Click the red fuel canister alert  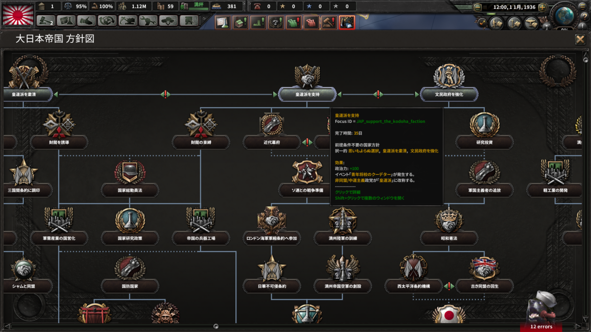tap(311, 22)
